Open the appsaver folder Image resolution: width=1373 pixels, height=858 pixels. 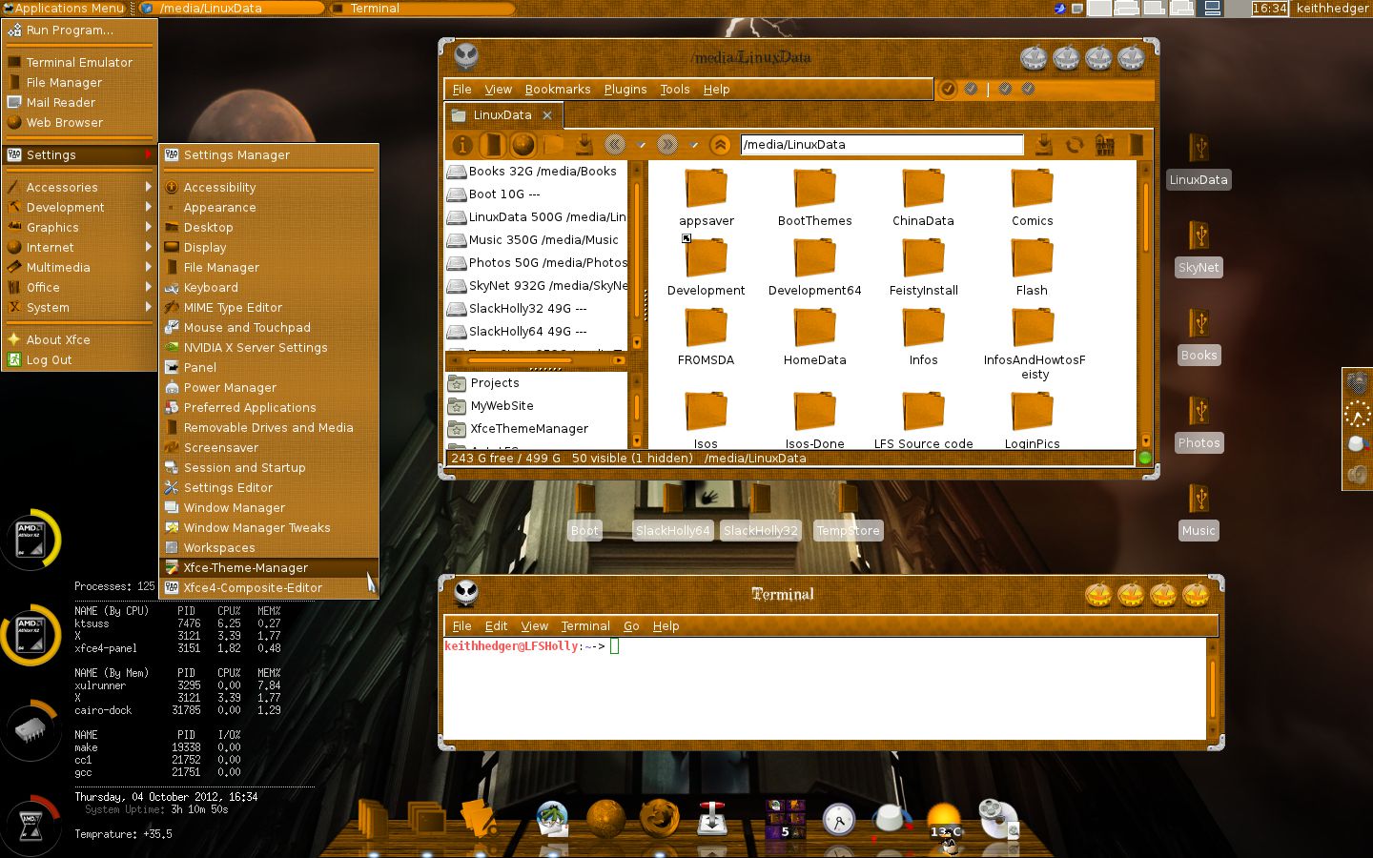(707, 197)
